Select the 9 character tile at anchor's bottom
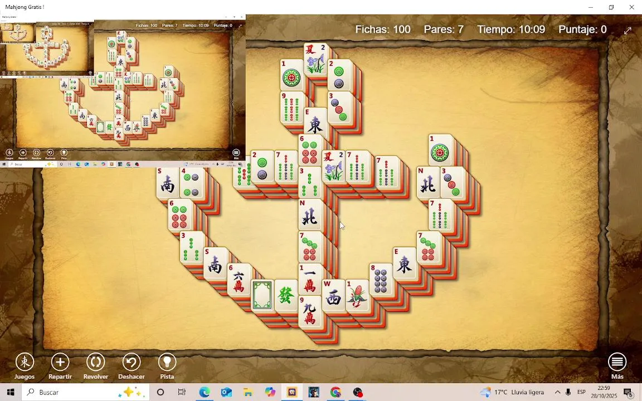Screen dimensions: 642x401 (x=310, y=311)
